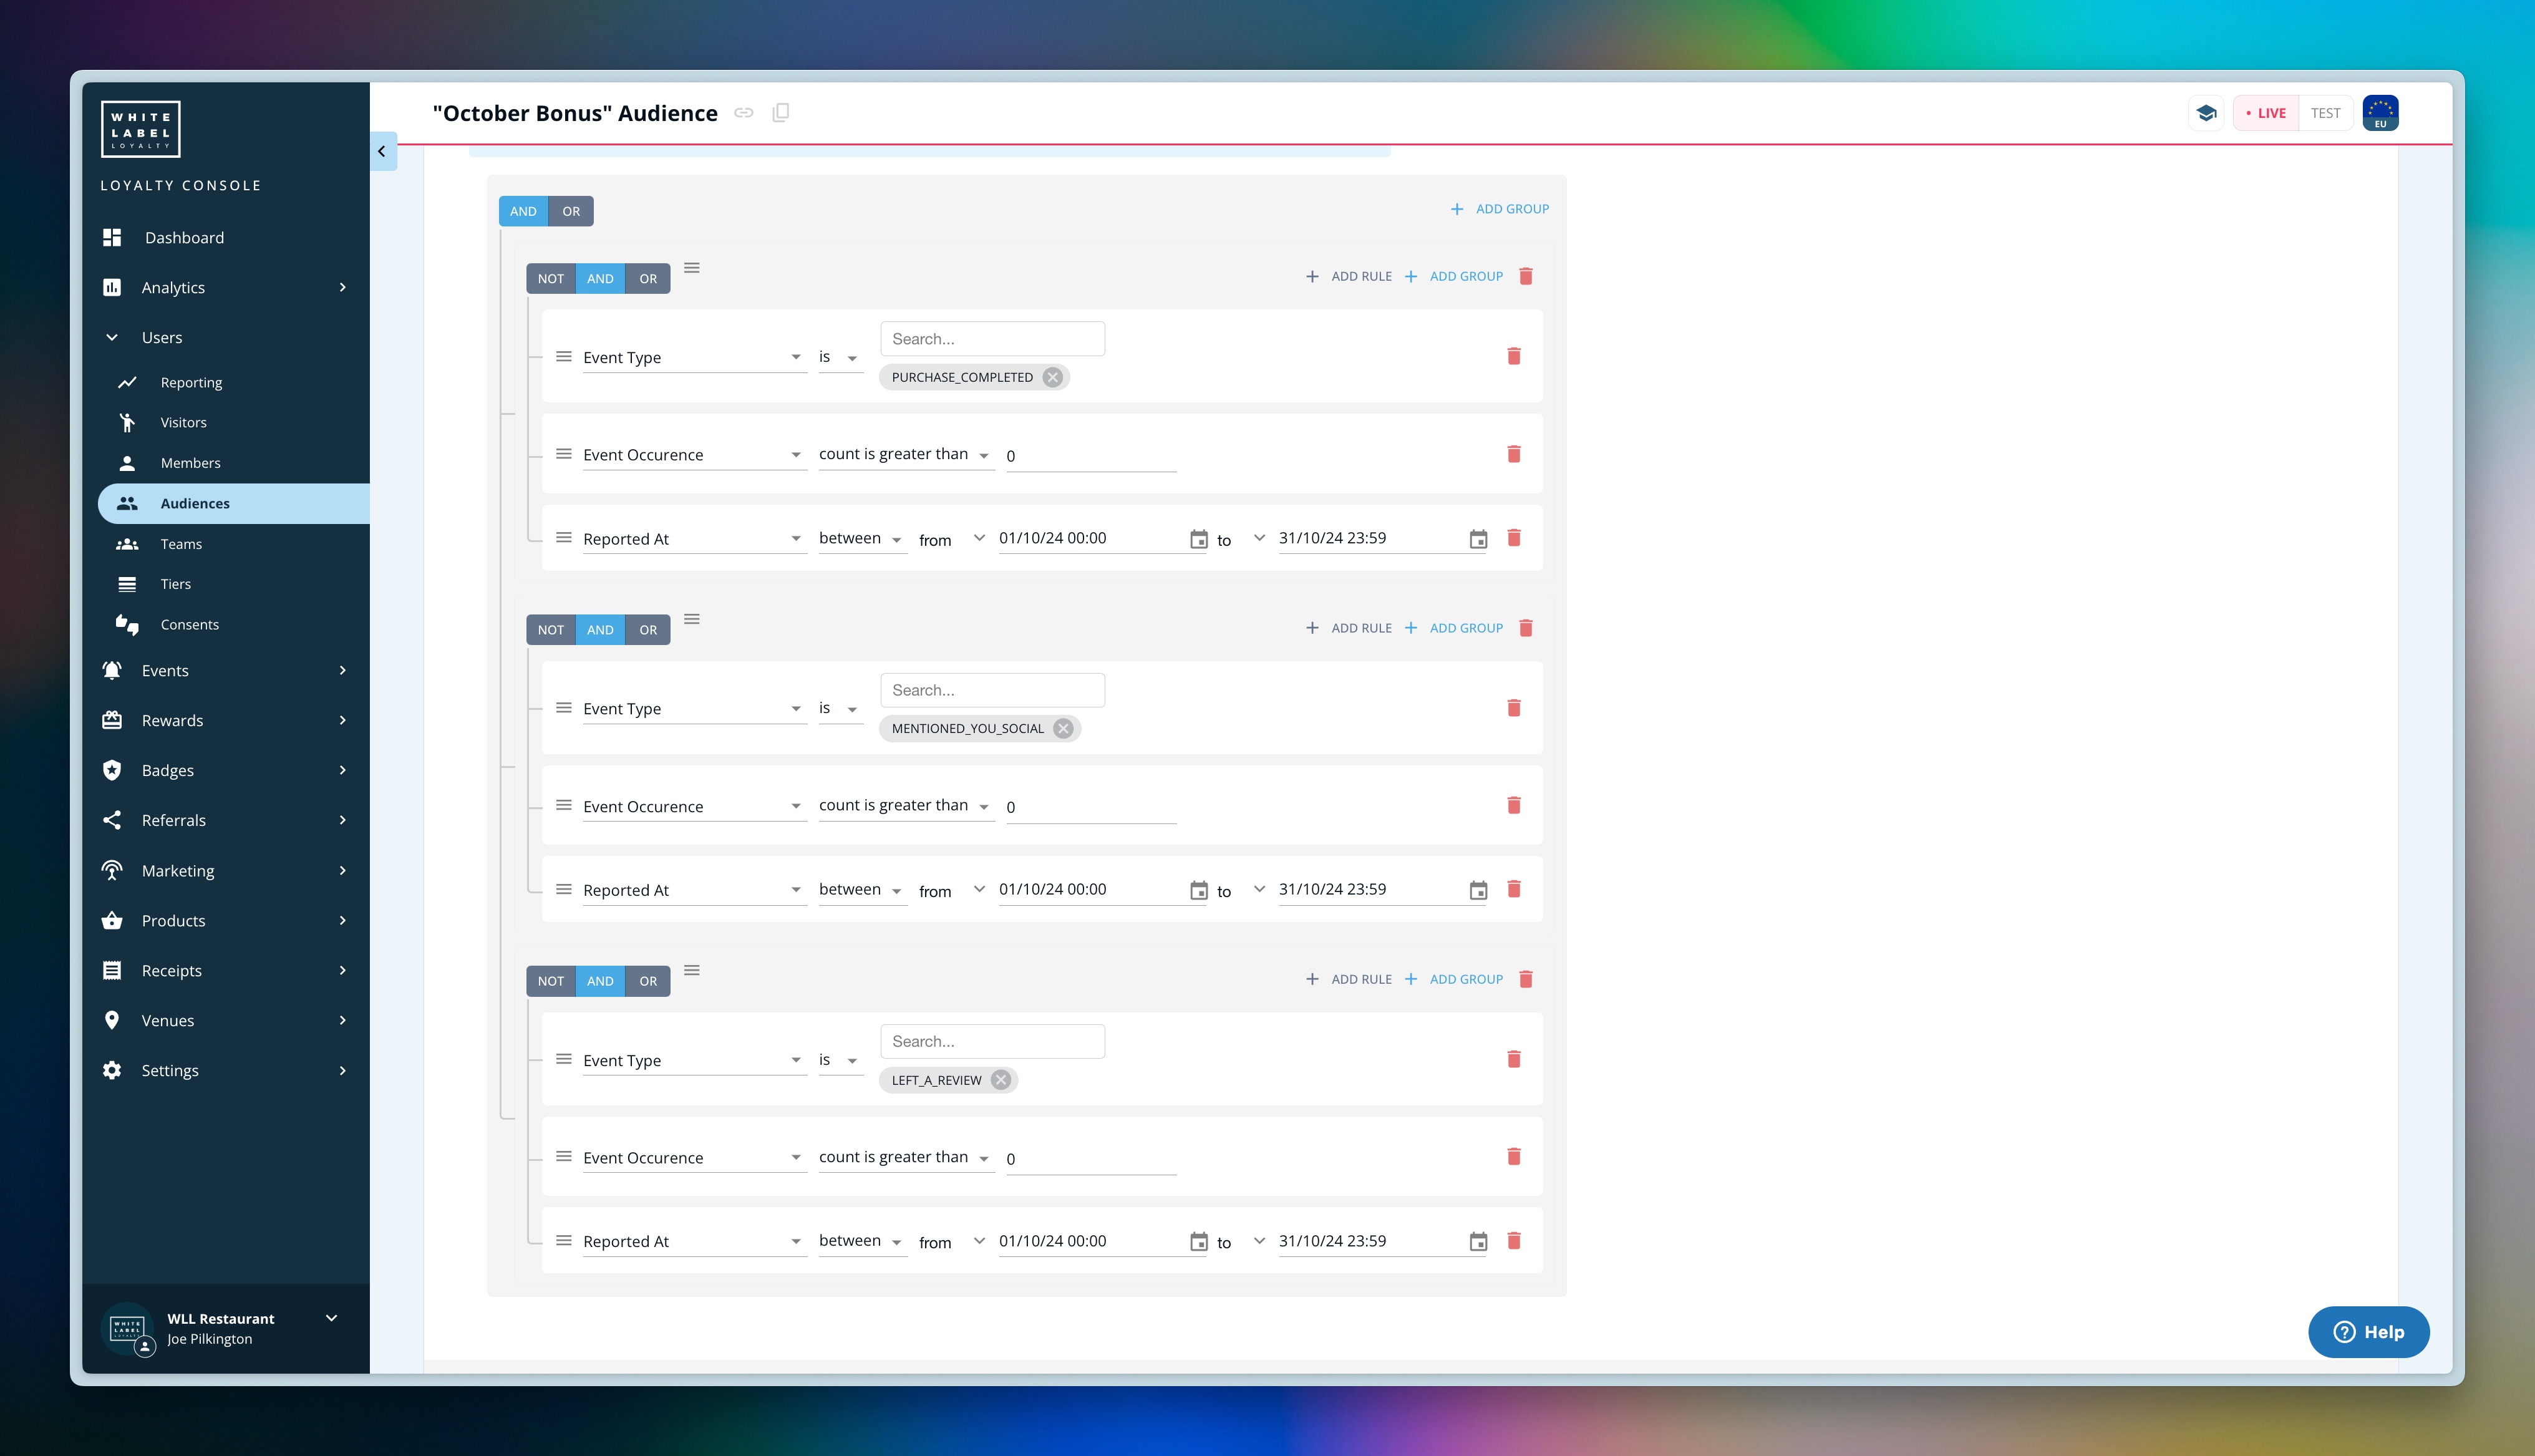Click the Consents thumbs icon
The height and width of the screenshot is (1456, 2535).
tap(127, 625)
